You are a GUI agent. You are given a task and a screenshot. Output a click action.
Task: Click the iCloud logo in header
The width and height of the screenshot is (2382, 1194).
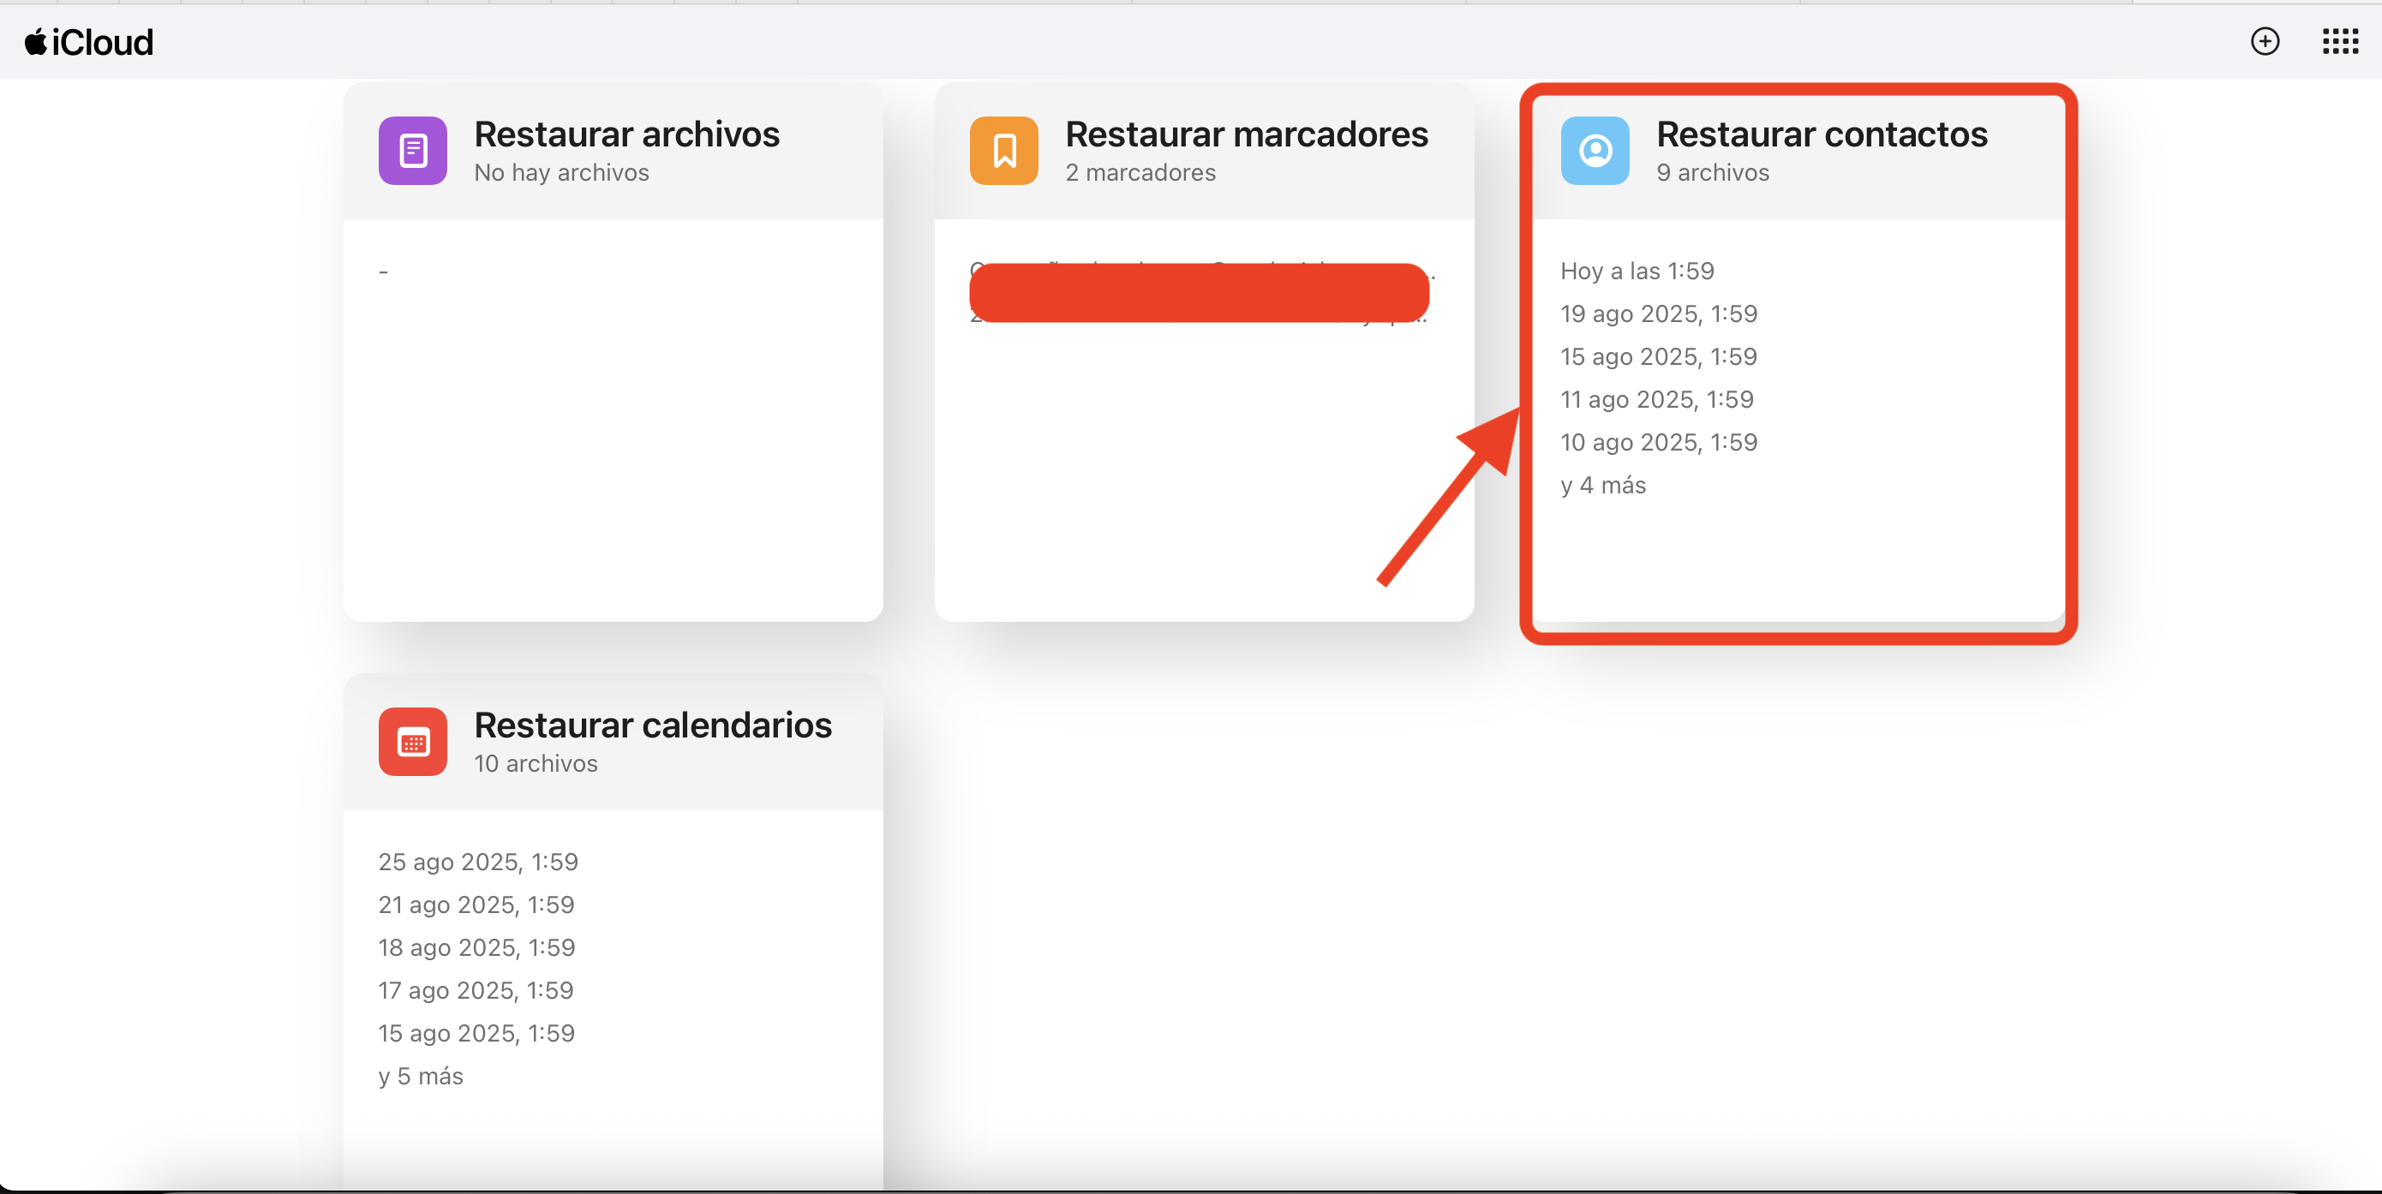[x=89, y=42]
